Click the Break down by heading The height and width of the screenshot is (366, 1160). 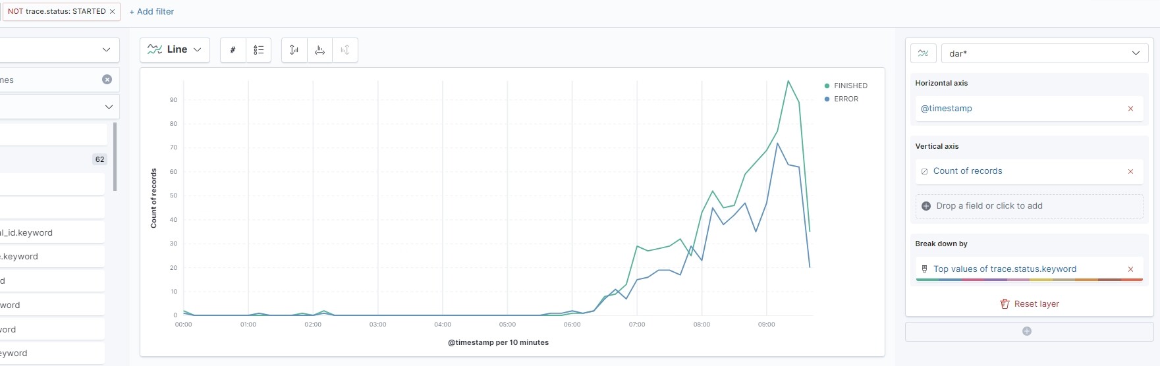(941, 244)
